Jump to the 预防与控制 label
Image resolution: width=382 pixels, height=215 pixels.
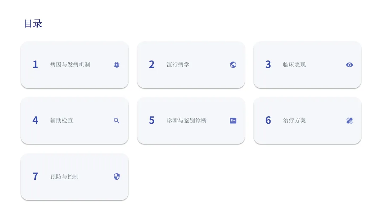[x=64, y=176]
